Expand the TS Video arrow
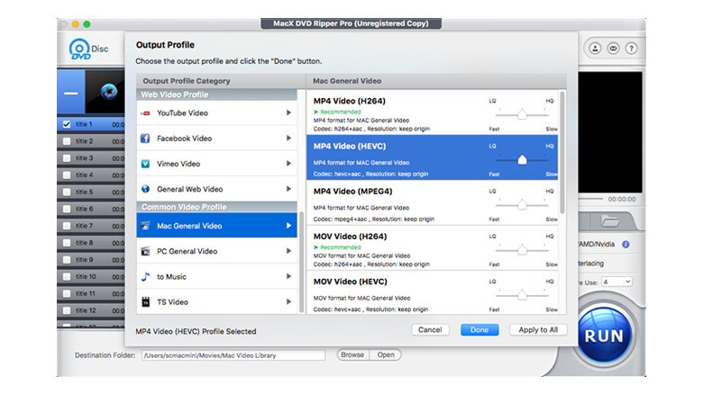 288,301
